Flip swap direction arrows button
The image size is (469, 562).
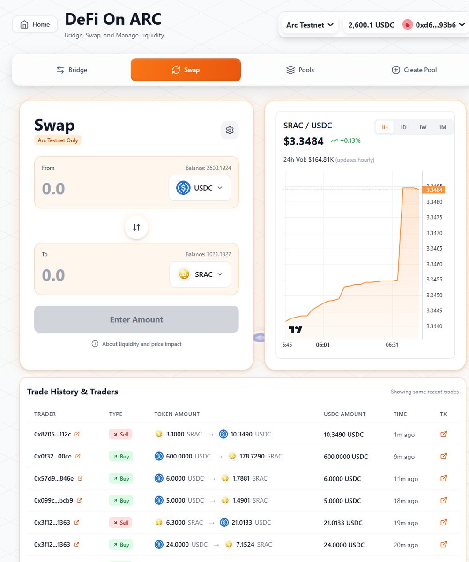pyautogui.click(x=136, y=228)
